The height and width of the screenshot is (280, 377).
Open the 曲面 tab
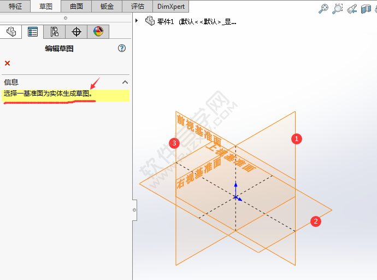tap(76, 6)
